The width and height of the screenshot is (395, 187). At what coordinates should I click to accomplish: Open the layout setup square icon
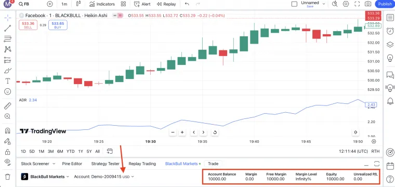[294, 4]
